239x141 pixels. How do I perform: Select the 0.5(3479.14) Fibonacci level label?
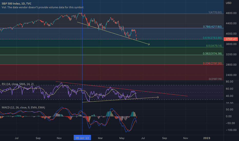(x=214, y=46)
